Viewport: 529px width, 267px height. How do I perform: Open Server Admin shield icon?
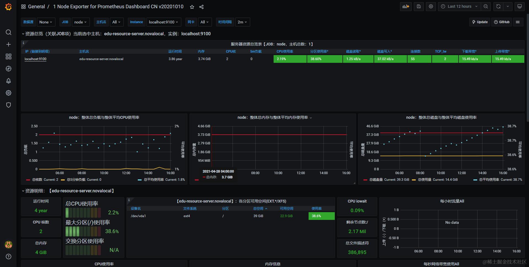coord(9,105)
